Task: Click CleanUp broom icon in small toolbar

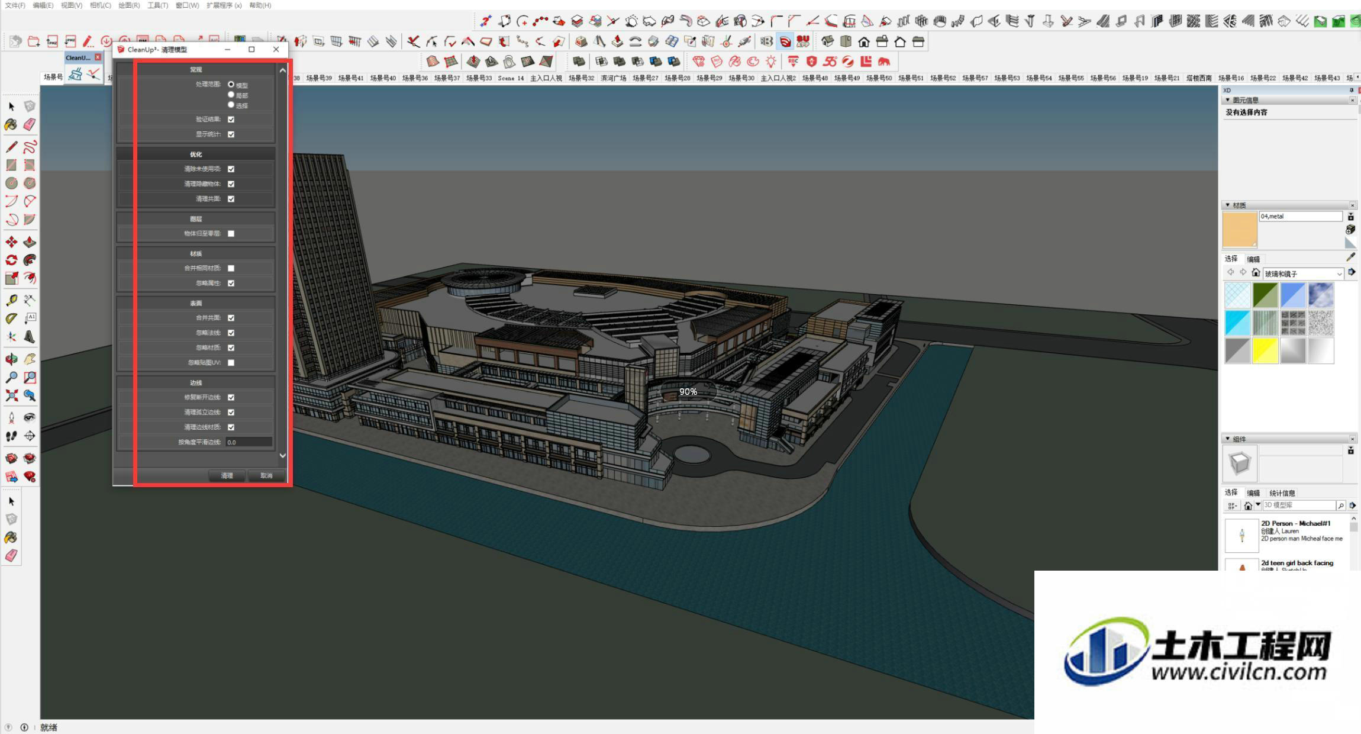Action: click(75, 74)
